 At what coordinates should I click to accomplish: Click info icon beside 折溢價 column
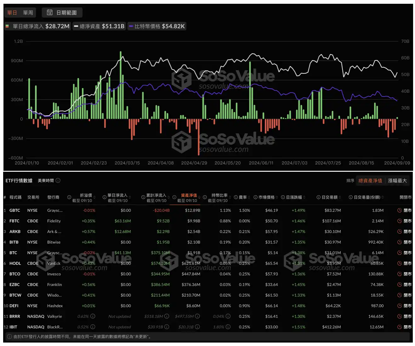(69, 198)
